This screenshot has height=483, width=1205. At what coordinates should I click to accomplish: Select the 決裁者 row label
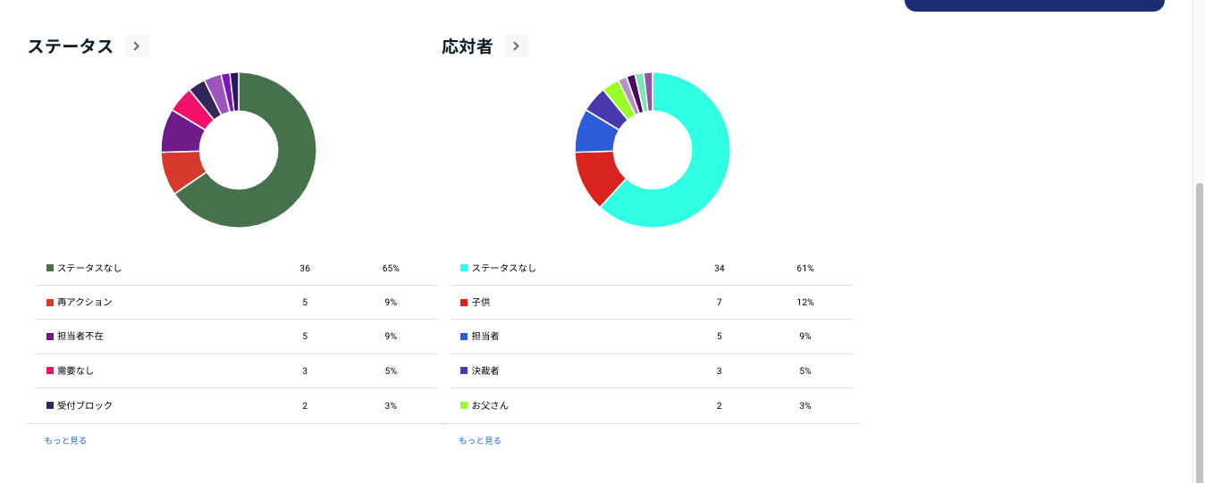[x=485, y=371]
